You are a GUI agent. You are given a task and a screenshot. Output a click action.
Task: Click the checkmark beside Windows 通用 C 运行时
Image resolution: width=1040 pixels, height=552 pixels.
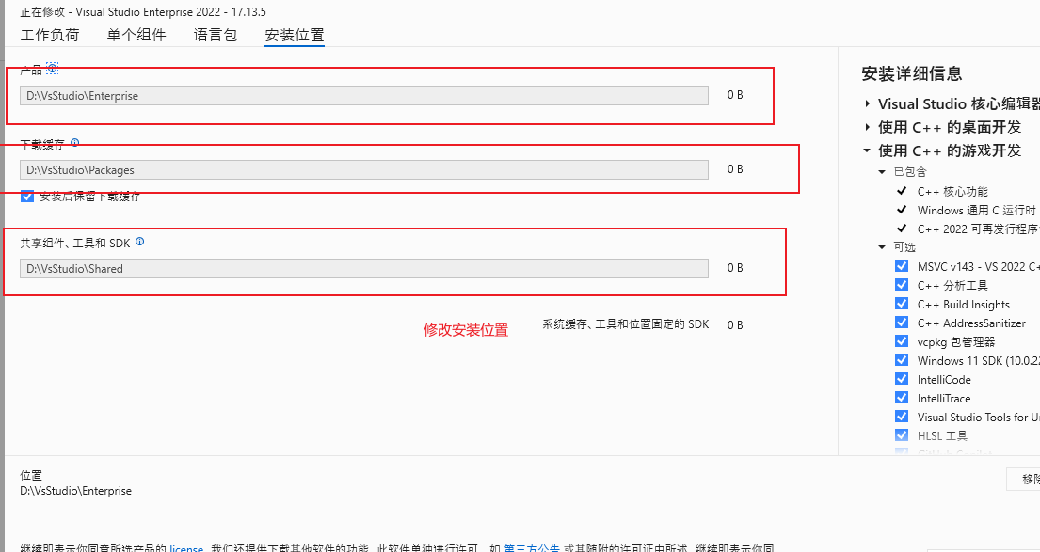[902, 210]
